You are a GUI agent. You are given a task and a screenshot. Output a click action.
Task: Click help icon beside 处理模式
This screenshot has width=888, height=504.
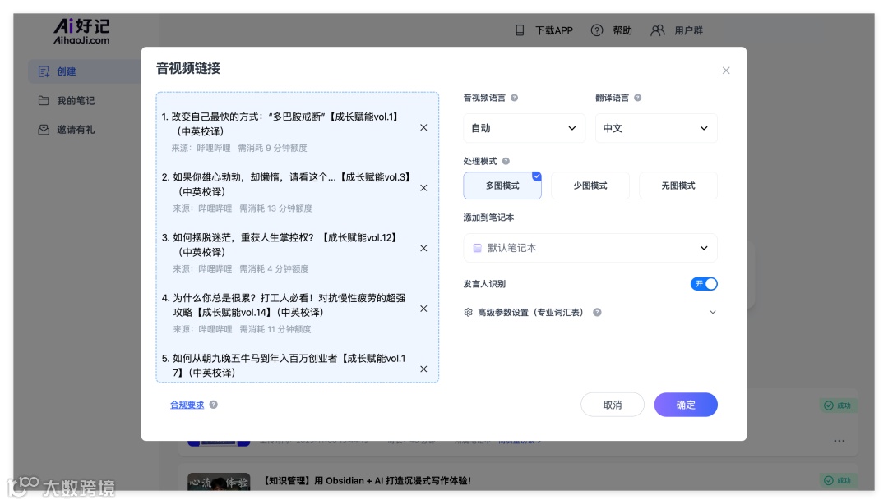[506, 161]
